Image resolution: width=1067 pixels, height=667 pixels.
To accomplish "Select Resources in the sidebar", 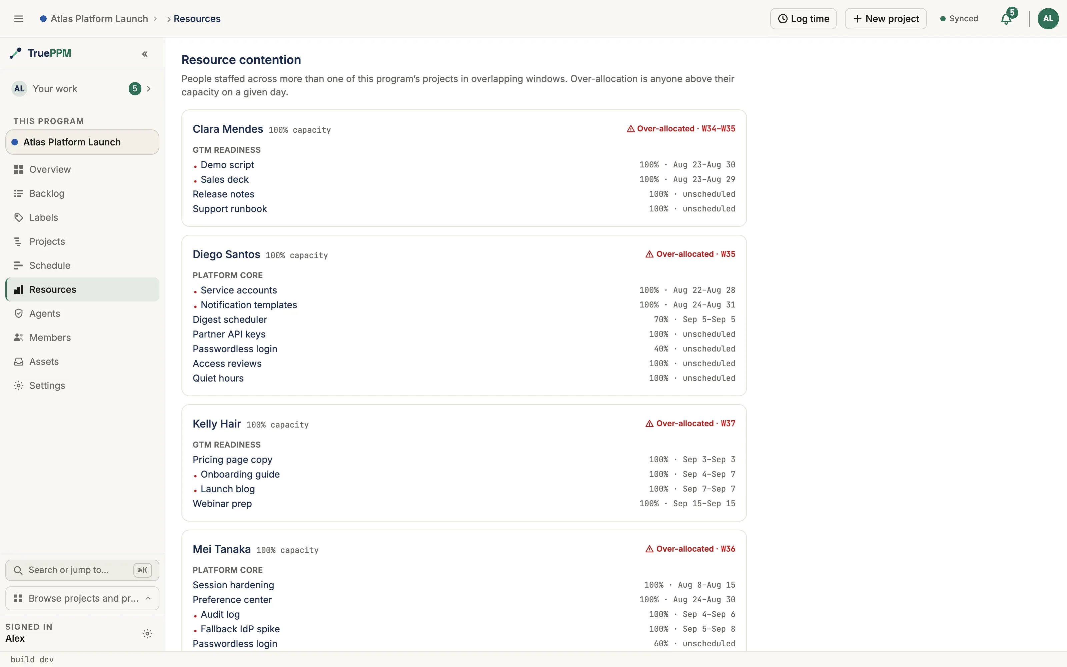I will click(x=82, y=289).
